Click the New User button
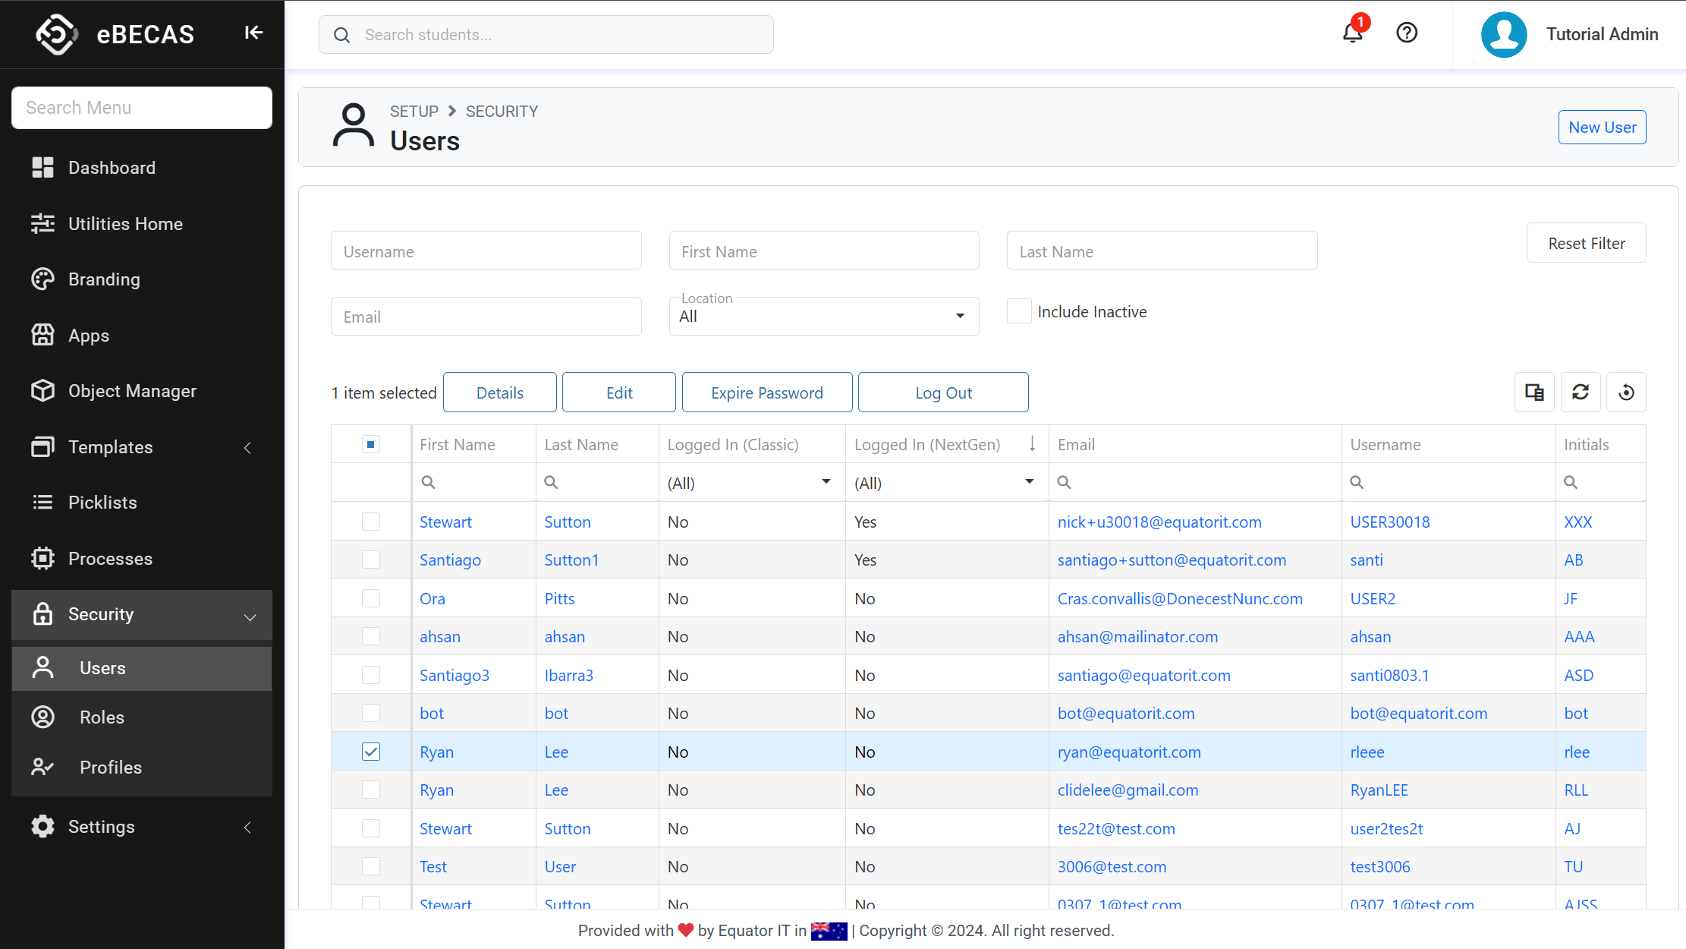This screenshot has width=1686, height=949. coord(1602,127)
